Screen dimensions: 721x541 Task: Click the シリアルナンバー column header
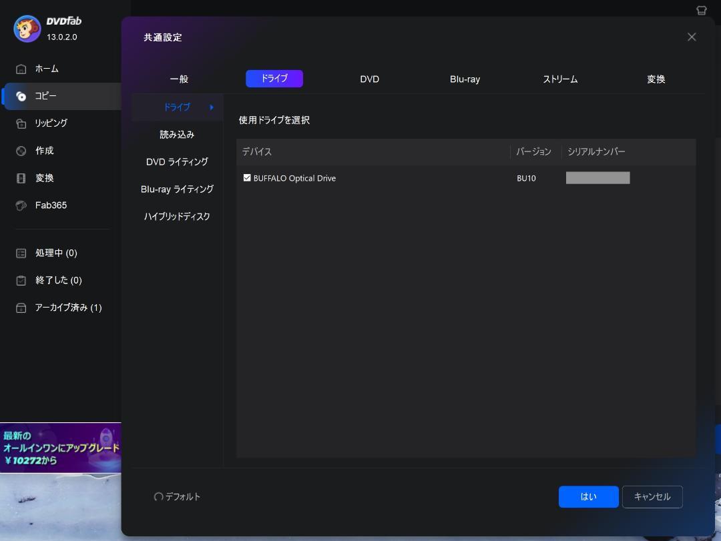(x=596, y=151)
